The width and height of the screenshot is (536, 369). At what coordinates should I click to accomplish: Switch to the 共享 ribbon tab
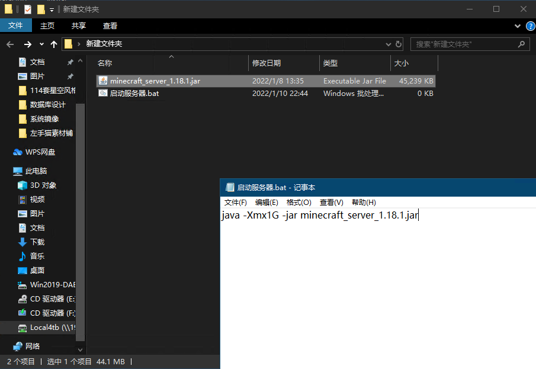click(79, 25)
